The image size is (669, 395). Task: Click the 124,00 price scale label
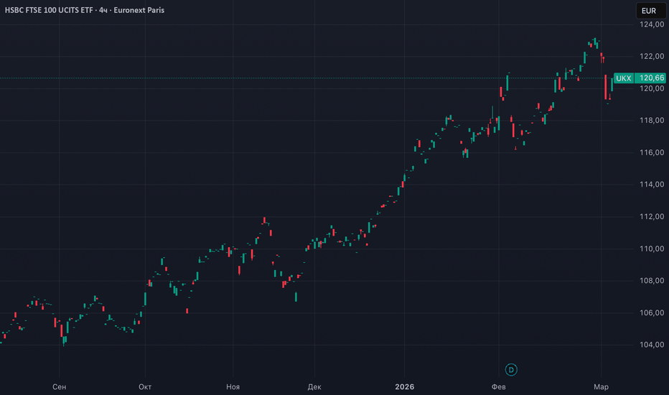pos(650,24)
